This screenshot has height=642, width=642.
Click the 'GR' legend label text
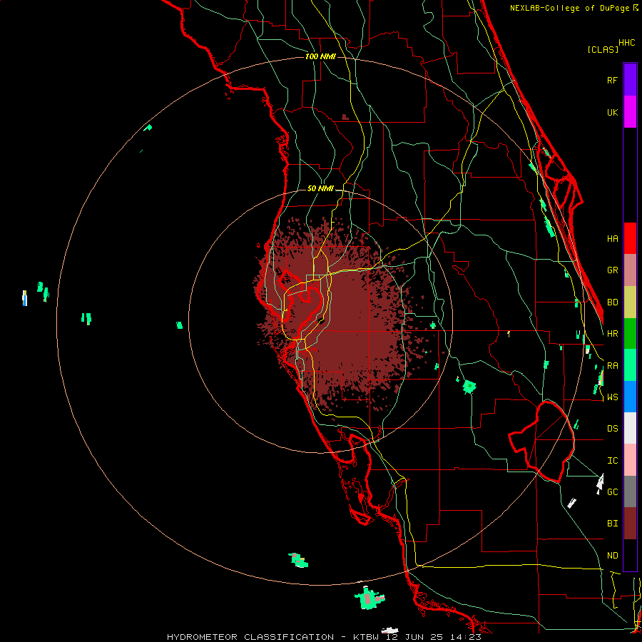[x=612, y=270]
